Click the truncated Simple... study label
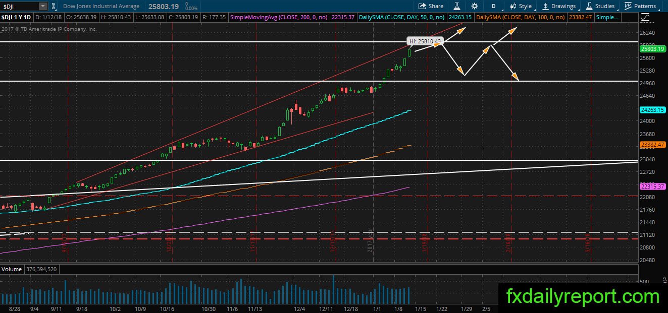 [x=607, y=17]
